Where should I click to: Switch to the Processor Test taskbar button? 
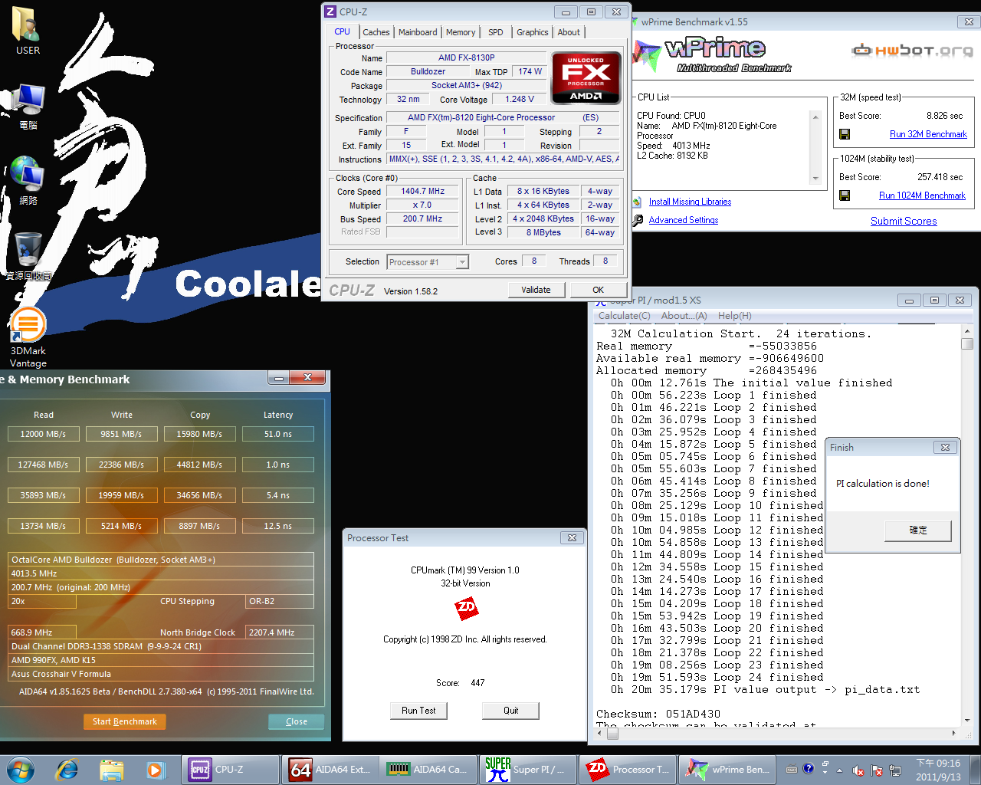pos(627,769)
